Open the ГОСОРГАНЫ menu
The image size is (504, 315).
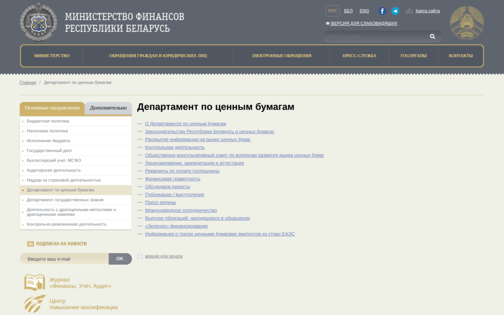[x=413, y=56]
